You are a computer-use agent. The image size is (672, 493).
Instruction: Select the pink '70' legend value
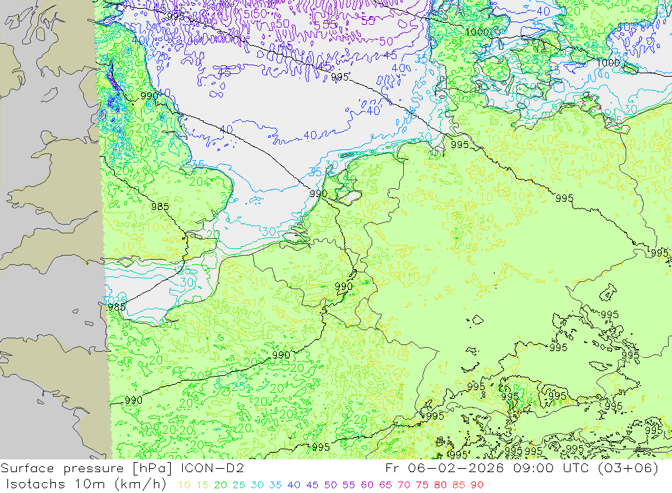404,485
